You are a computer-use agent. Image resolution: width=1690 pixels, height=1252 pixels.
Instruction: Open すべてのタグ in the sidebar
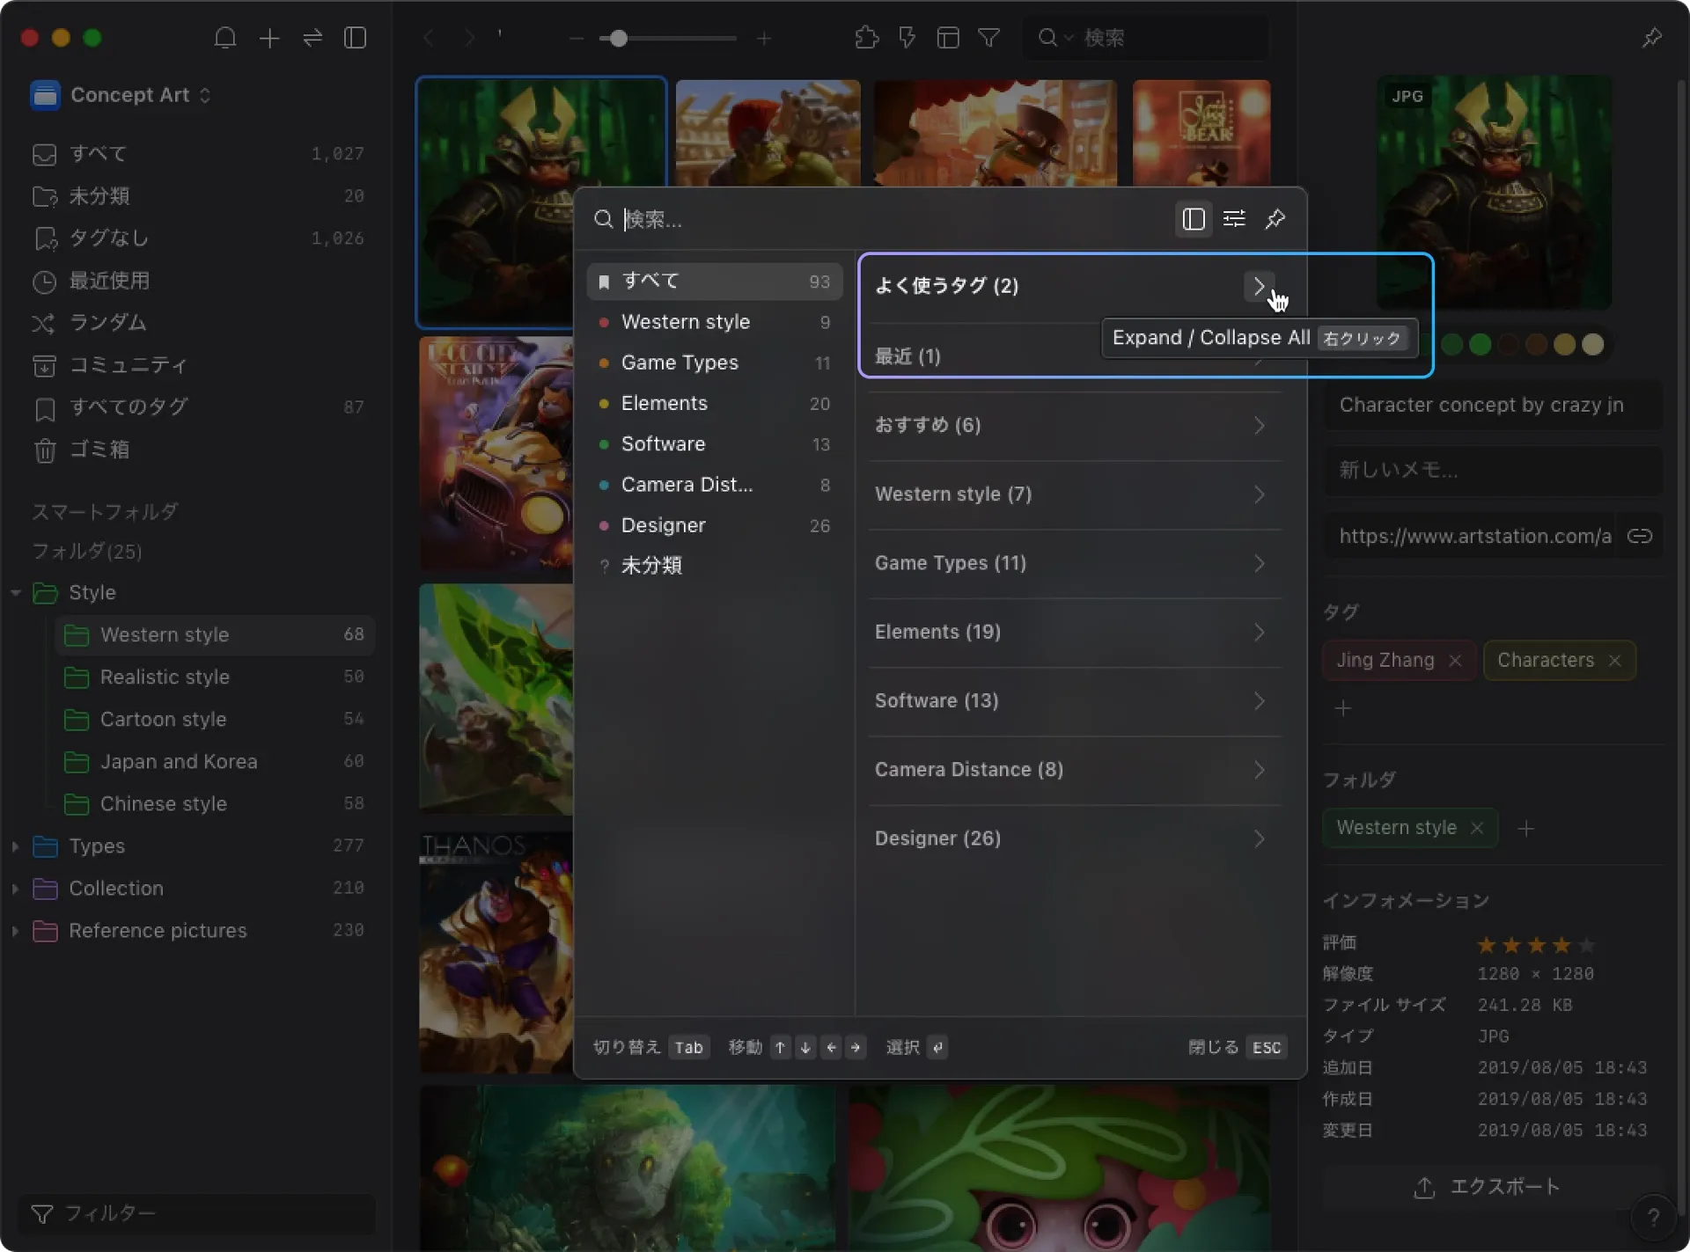coord(198,407)
